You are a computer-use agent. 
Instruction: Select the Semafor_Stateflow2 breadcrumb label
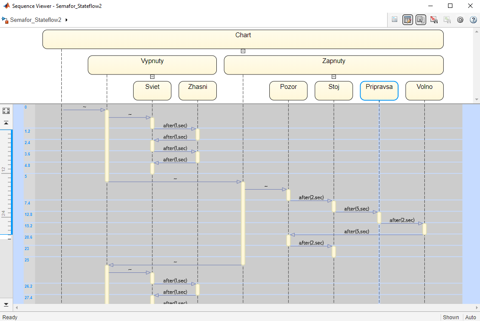pos(35,20)
